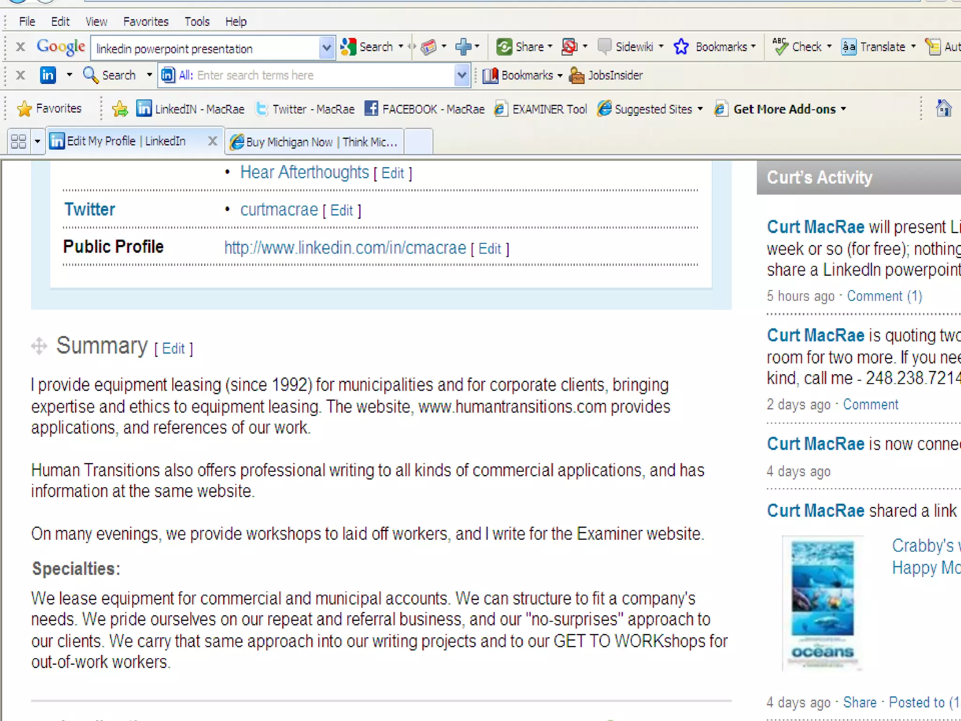Click the Google Share toolbar icon
961x721 pixels.
pos(504,47)
